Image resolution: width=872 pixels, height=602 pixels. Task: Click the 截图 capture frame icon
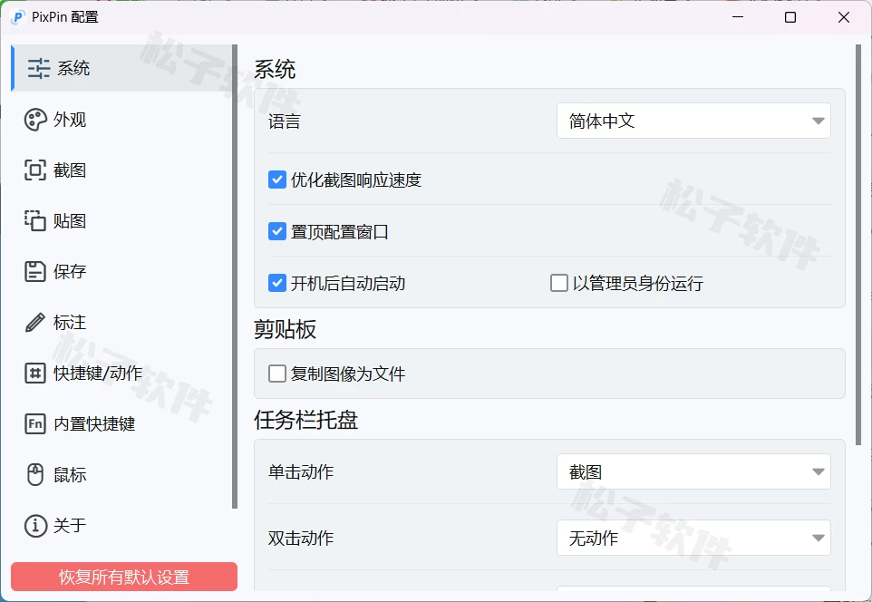35,170
